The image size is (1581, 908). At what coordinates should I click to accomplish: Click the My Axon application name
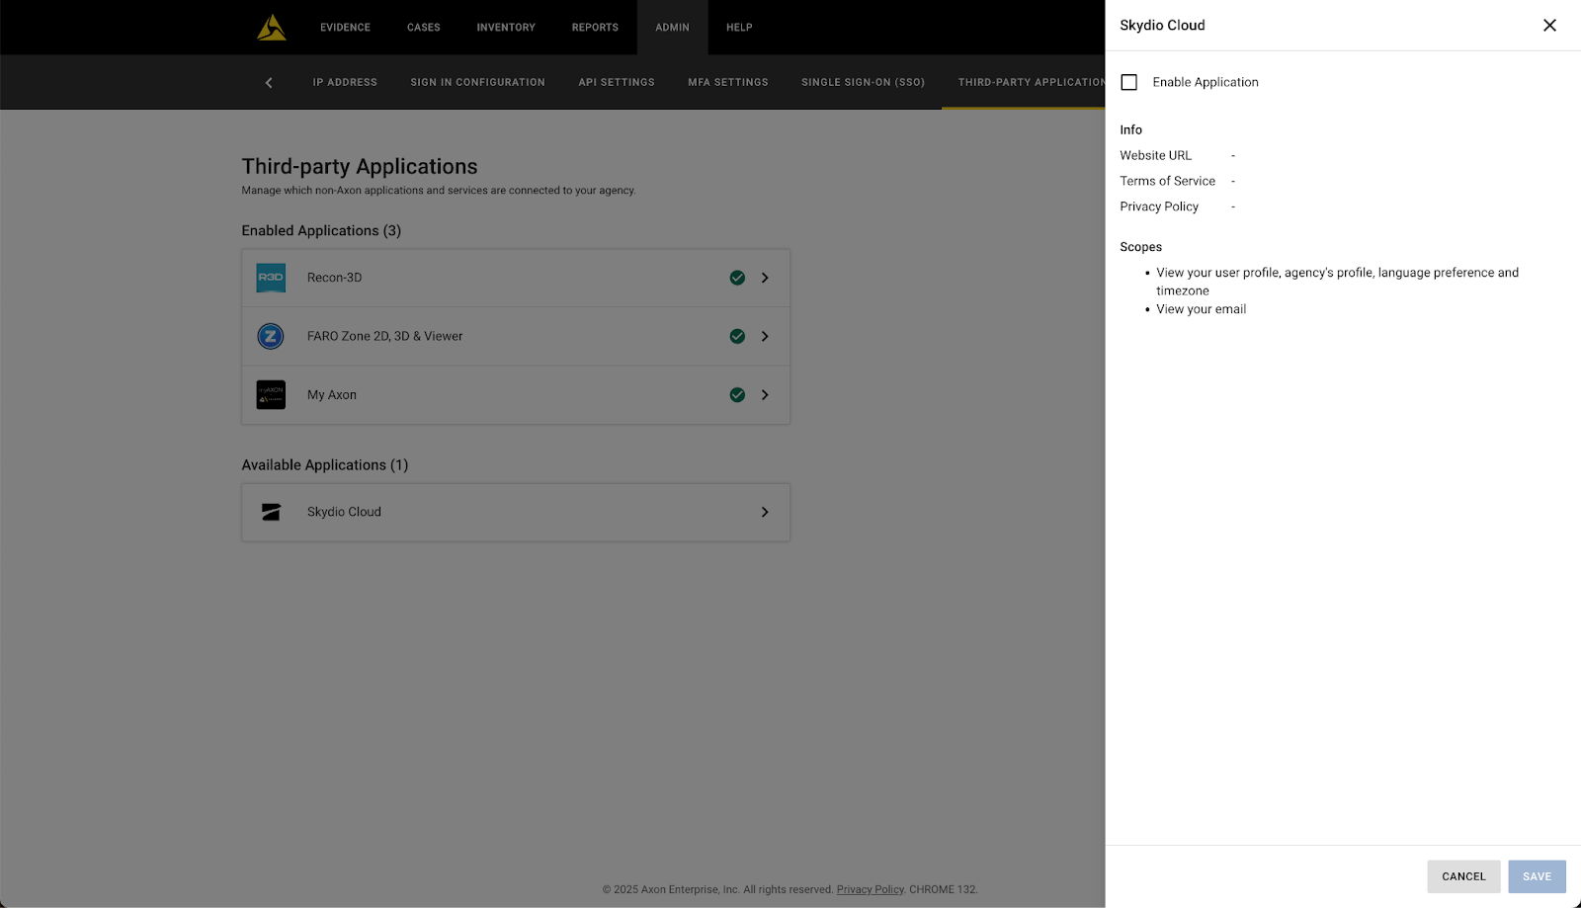click(x=332, y=394)
